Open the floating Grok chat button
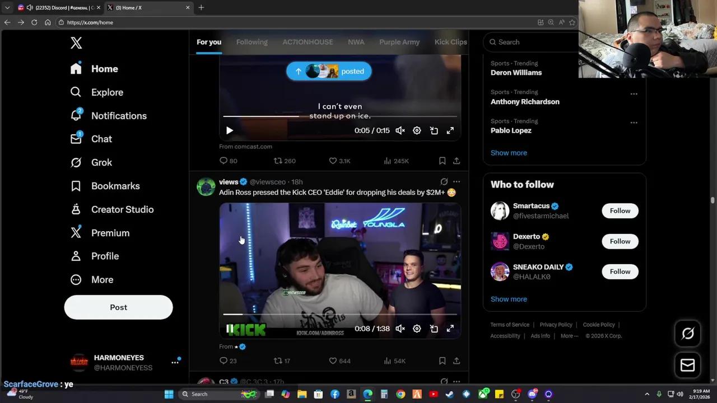Screen dimensions: 717x403 click(688, 334)
